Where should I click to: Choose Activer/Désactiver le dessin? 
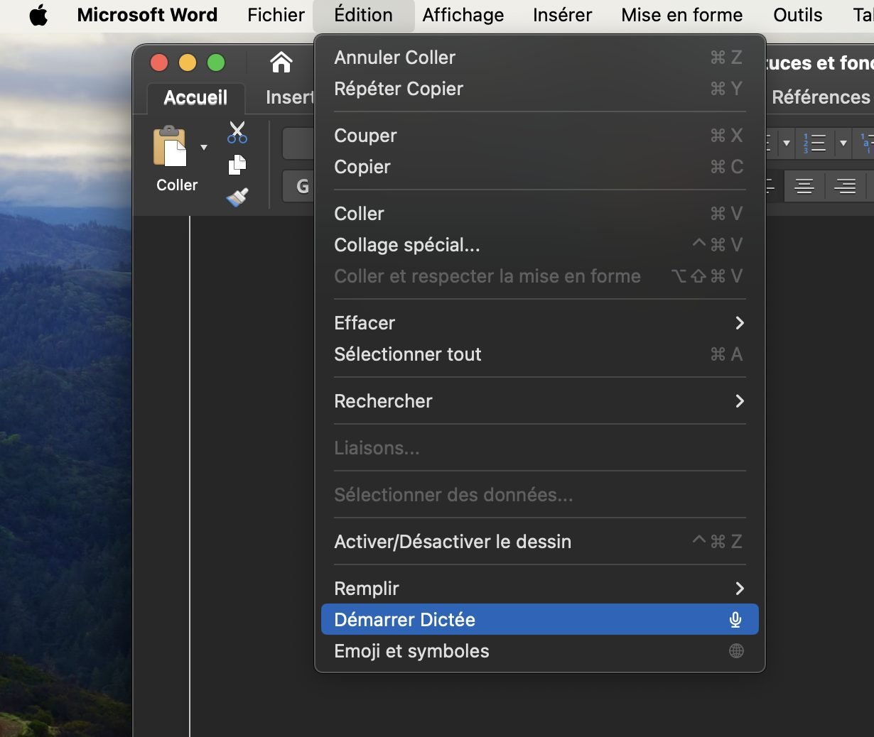tap(539, 542)
